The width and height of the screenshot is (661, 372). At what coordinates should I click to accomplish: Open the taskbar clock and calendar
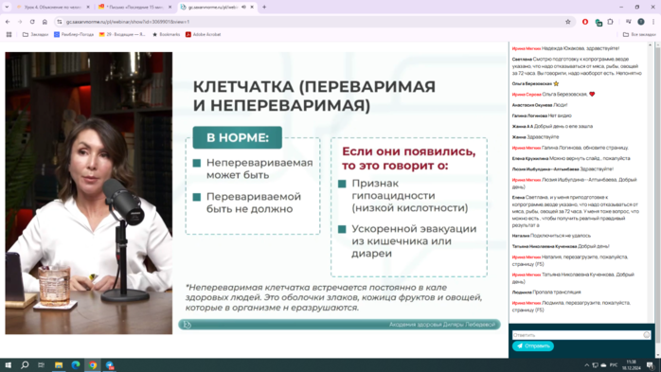631,365
